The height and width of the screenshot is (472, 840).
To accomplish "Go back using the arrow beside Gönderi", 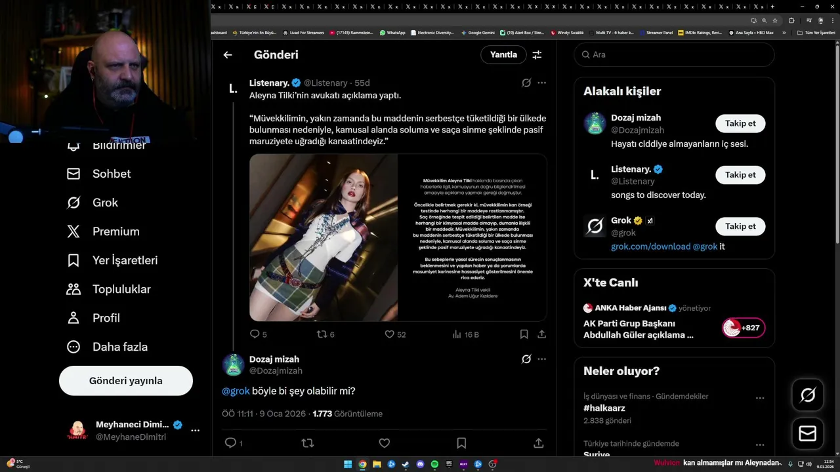I will point(228,55).
